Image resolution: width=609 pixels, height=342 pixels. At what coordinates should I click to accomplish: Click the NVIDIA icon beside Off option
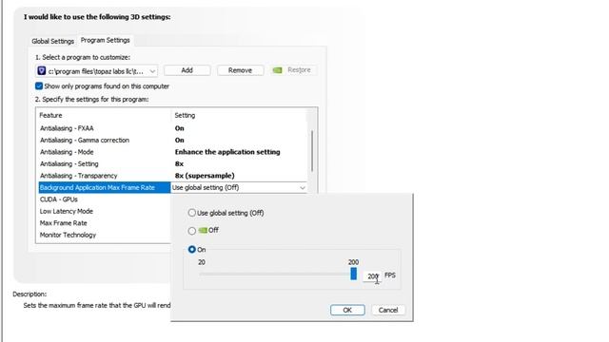pyautogui.click(x=203, y=230)
